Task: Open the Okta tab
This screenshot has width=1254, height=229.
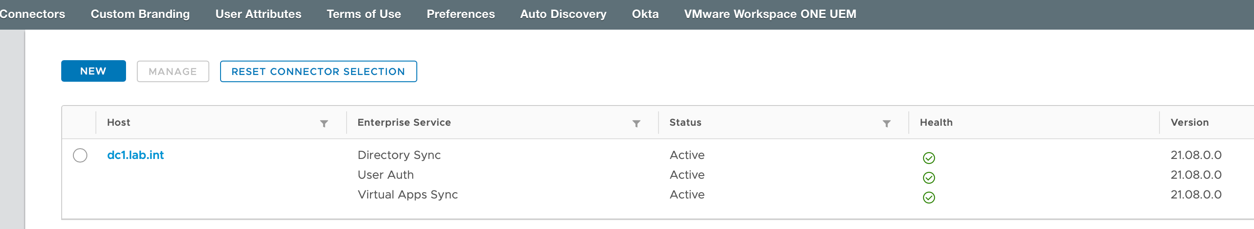Action: pyautogui.click(x=645, y=14)
